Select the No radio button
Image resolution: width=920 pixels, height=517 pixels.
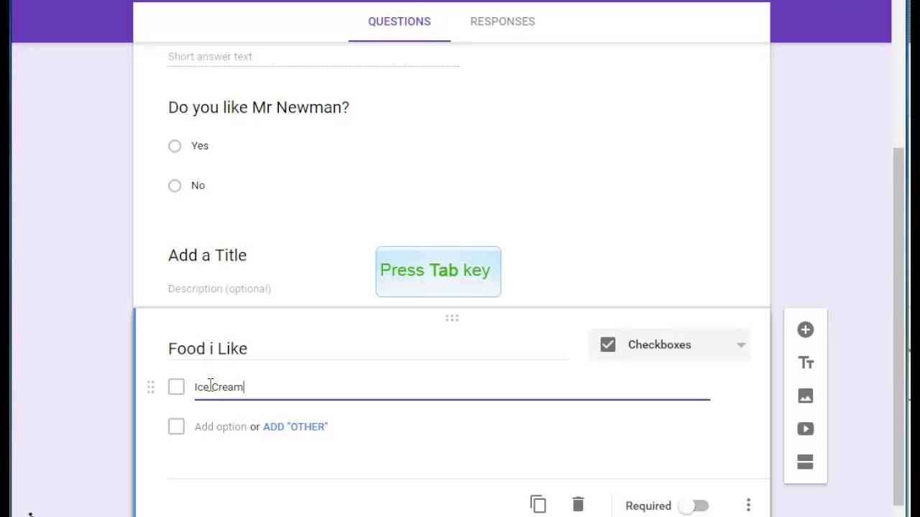pos(175,186)
